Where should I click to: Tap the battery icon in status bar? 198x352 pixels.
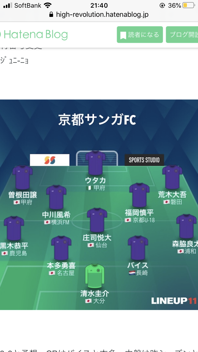click(x=188, y=5)
